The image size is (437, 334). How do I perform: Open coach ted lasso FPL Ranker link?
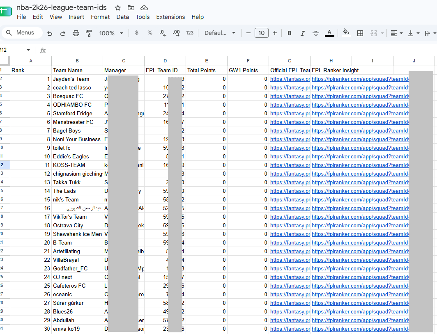click(x=360, y=88)
